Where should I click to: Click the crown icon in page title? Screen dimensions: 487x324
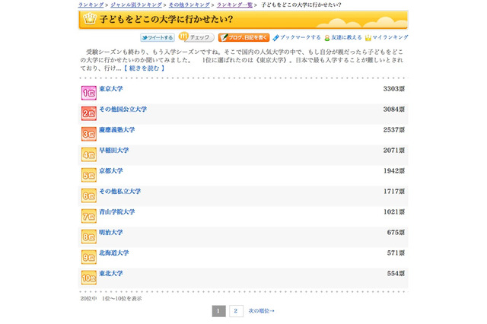pyautogui.click(x=90, y=19)
